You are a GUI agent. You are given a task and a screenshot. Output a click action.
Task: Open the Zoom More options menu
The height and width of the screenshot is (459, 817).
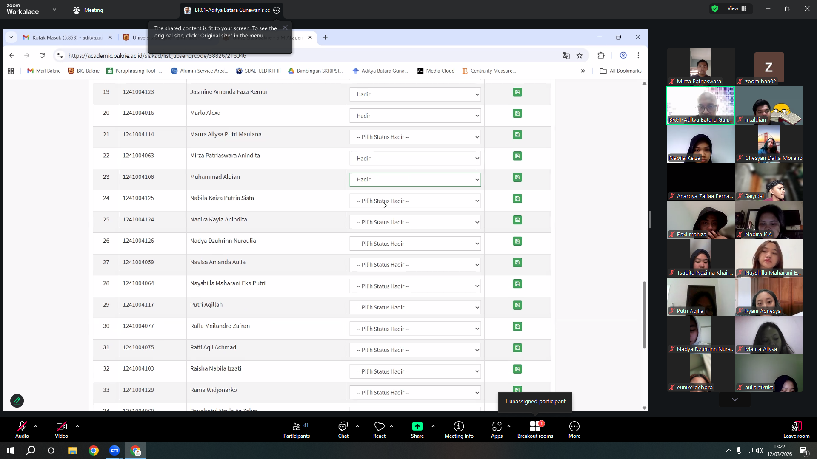[x=574, y=430]
